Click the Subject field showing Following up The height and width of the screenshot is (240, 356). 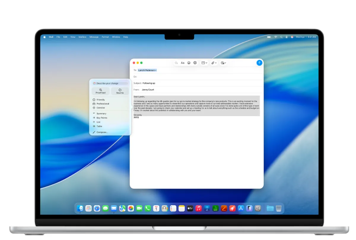[x=196, y=83]
